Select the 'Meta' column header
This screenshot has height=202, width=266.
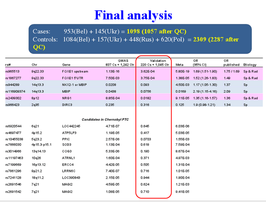pyautogui.click(x=180, y=65)
